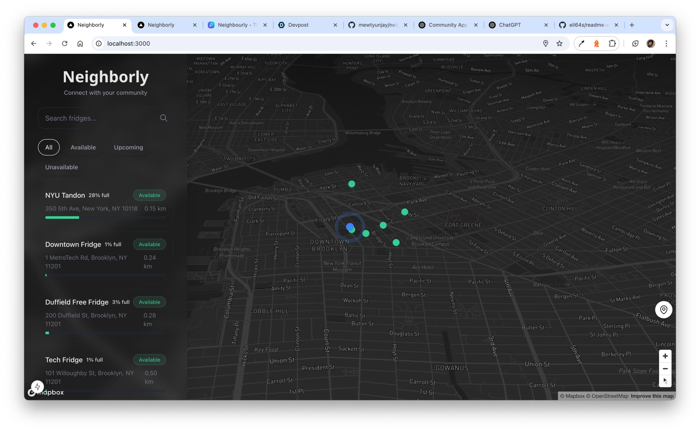Screen dimensions: 700x432
Task: Click the search magnifier icon
Action: (164, 118)
